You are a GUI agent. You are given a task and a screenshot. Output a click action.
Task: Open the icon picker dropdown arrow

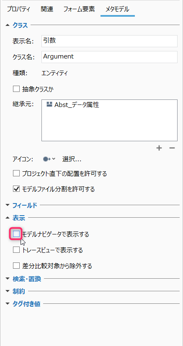coord(54,159)
